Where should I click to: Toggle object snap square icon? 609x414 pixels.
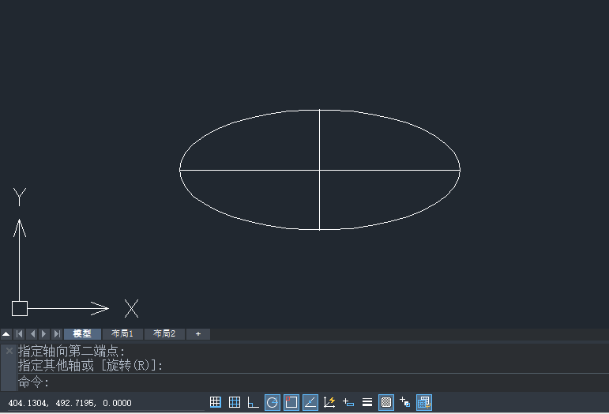[x=291, y=402]
